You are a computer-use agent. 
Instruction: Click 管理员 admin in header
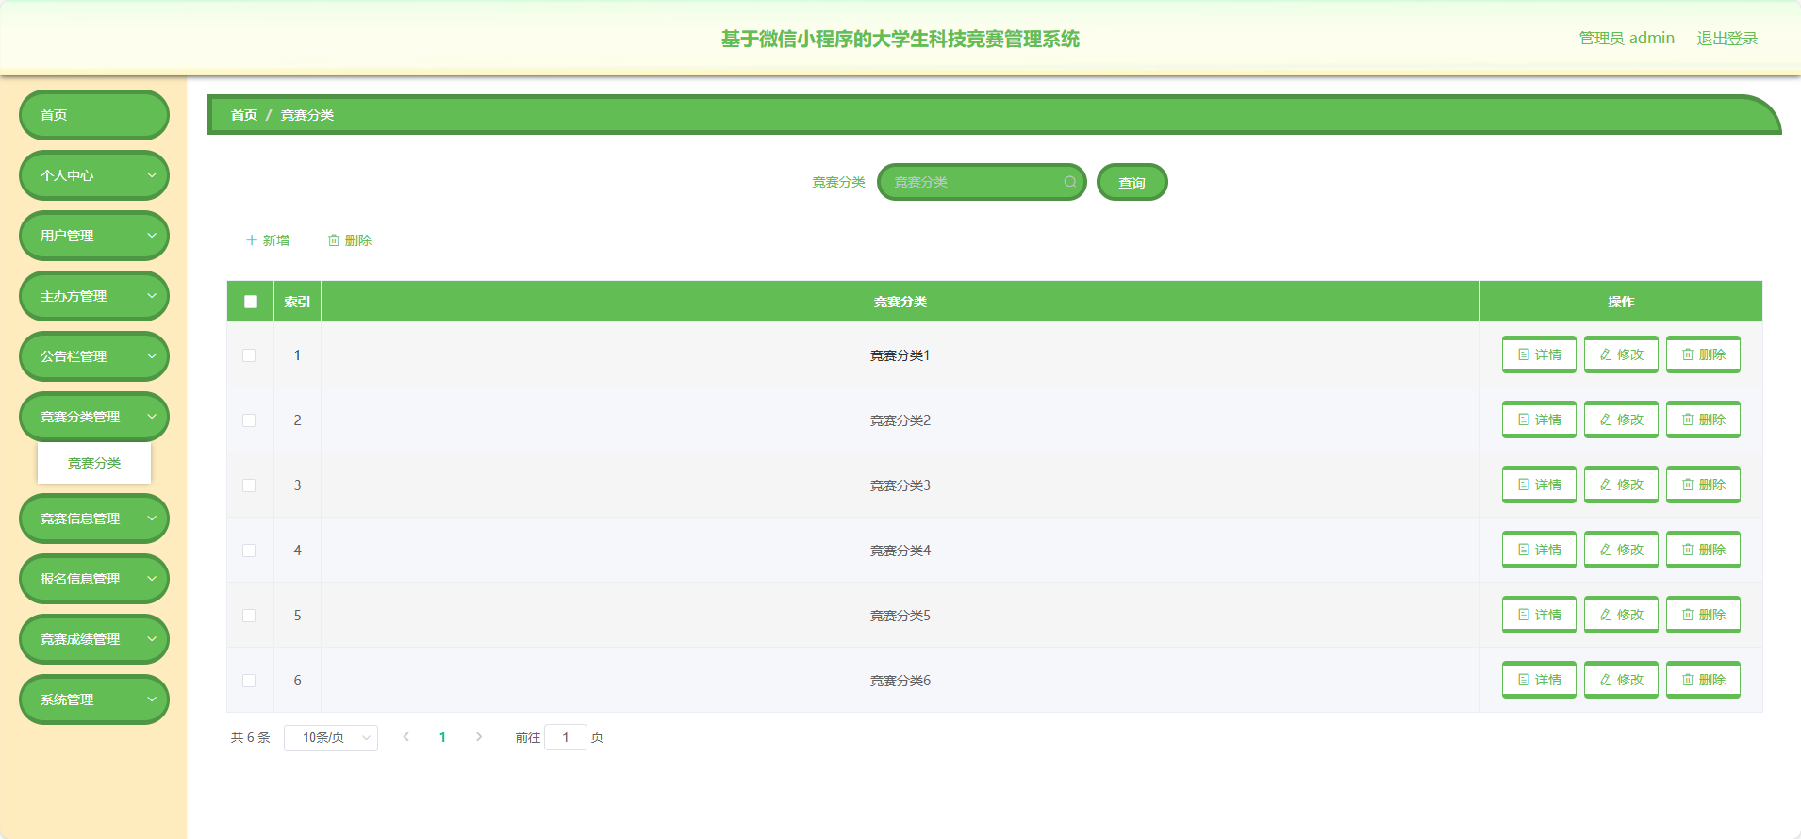(1627, 39)
